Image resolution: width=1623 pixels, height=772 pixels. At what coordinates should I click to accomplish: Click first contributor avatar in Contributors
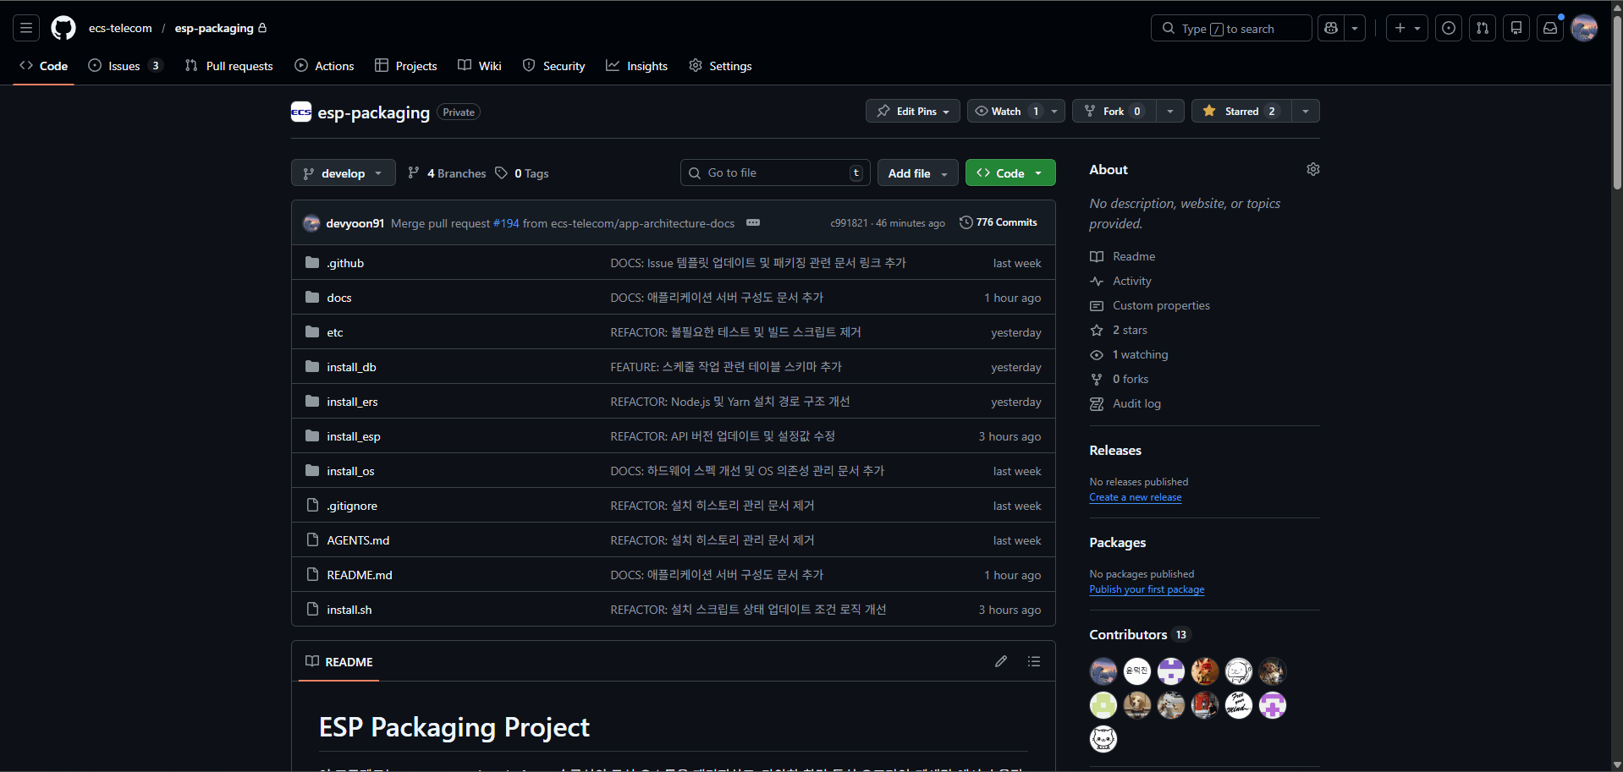1103,671
